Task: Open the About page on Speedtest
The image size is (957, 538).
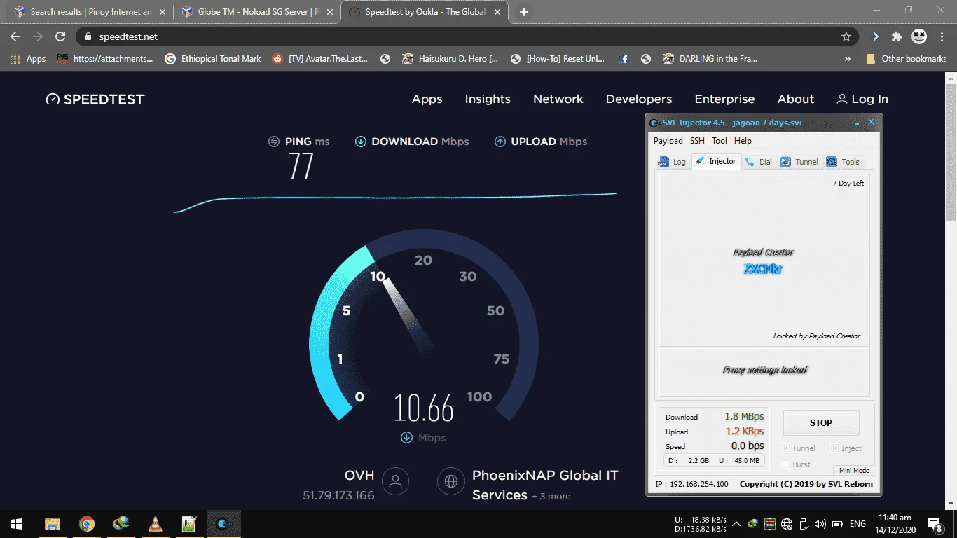Action: tap(796, 99)
